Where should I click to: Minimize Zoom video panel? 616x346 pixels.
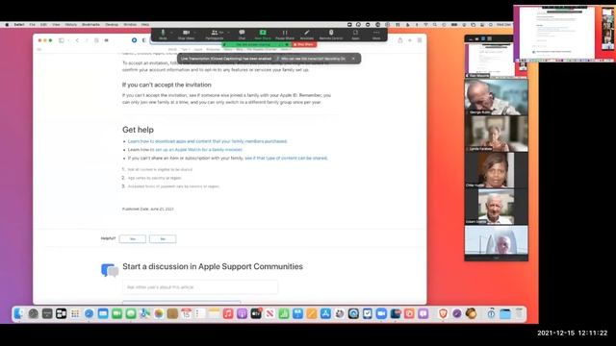pos(471,38)
